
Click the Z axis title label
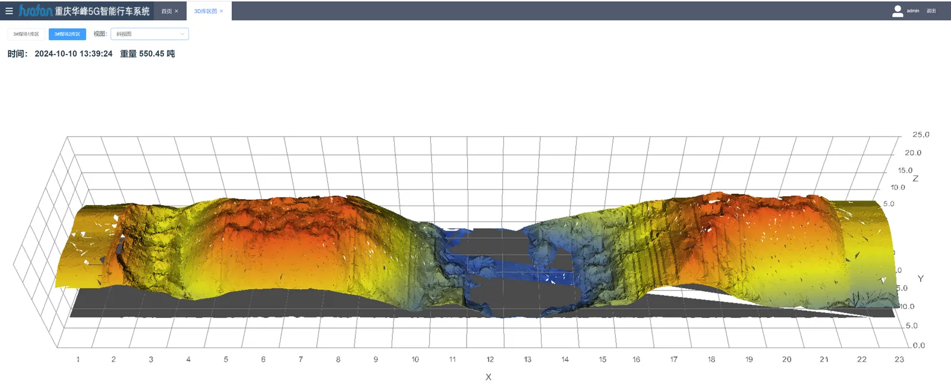(x=915, y=178)
